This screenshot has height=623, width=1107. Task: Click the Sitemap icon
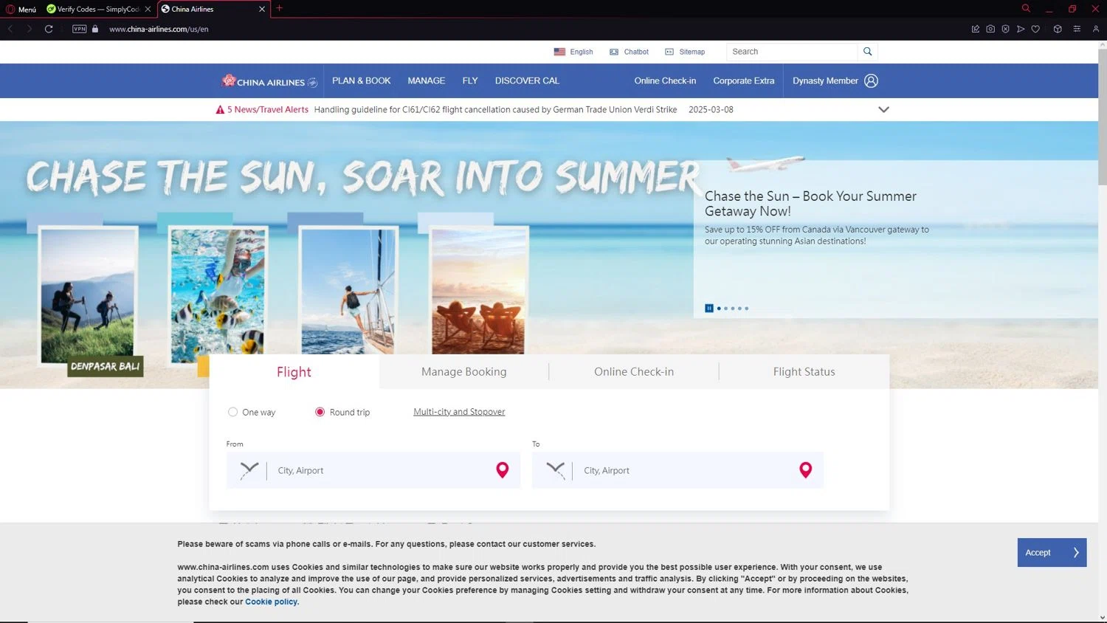coord(669,52)
